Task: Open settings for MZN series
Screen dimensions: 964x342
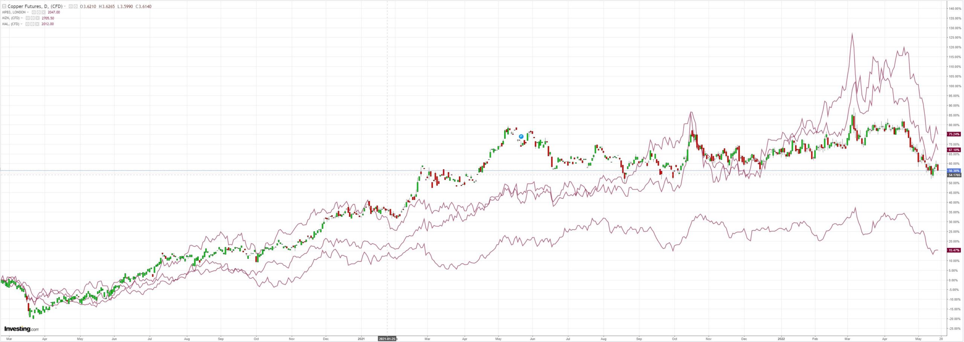Action: (32, 18)
